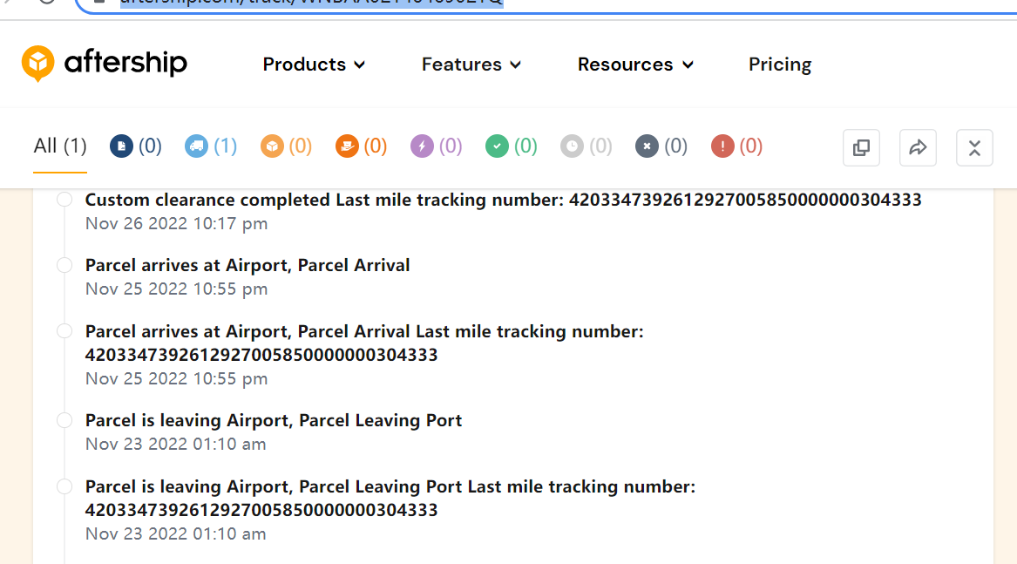Filter by pending gray clock icon
Viewport: 1017px width, 564px height.
tap(572, 146)
